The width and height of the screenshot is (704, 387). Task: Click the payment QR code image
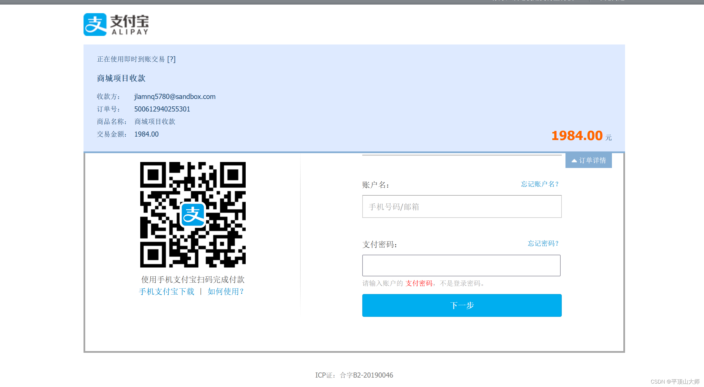pos(193,215)
